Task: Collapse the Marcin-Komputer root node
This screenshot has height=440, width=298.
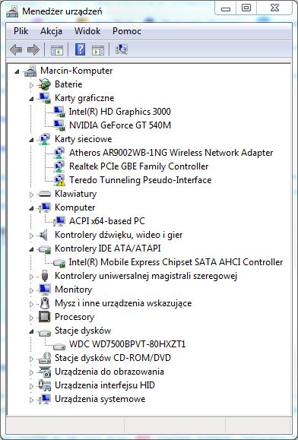Action: tap(17, 71)
